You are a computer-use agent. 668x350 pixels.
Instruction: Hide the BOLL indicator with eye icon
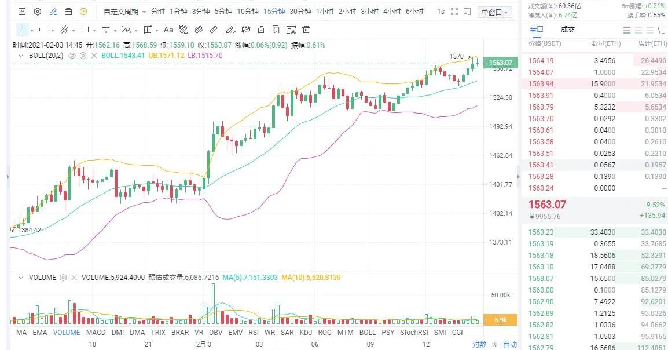[72, 56]
